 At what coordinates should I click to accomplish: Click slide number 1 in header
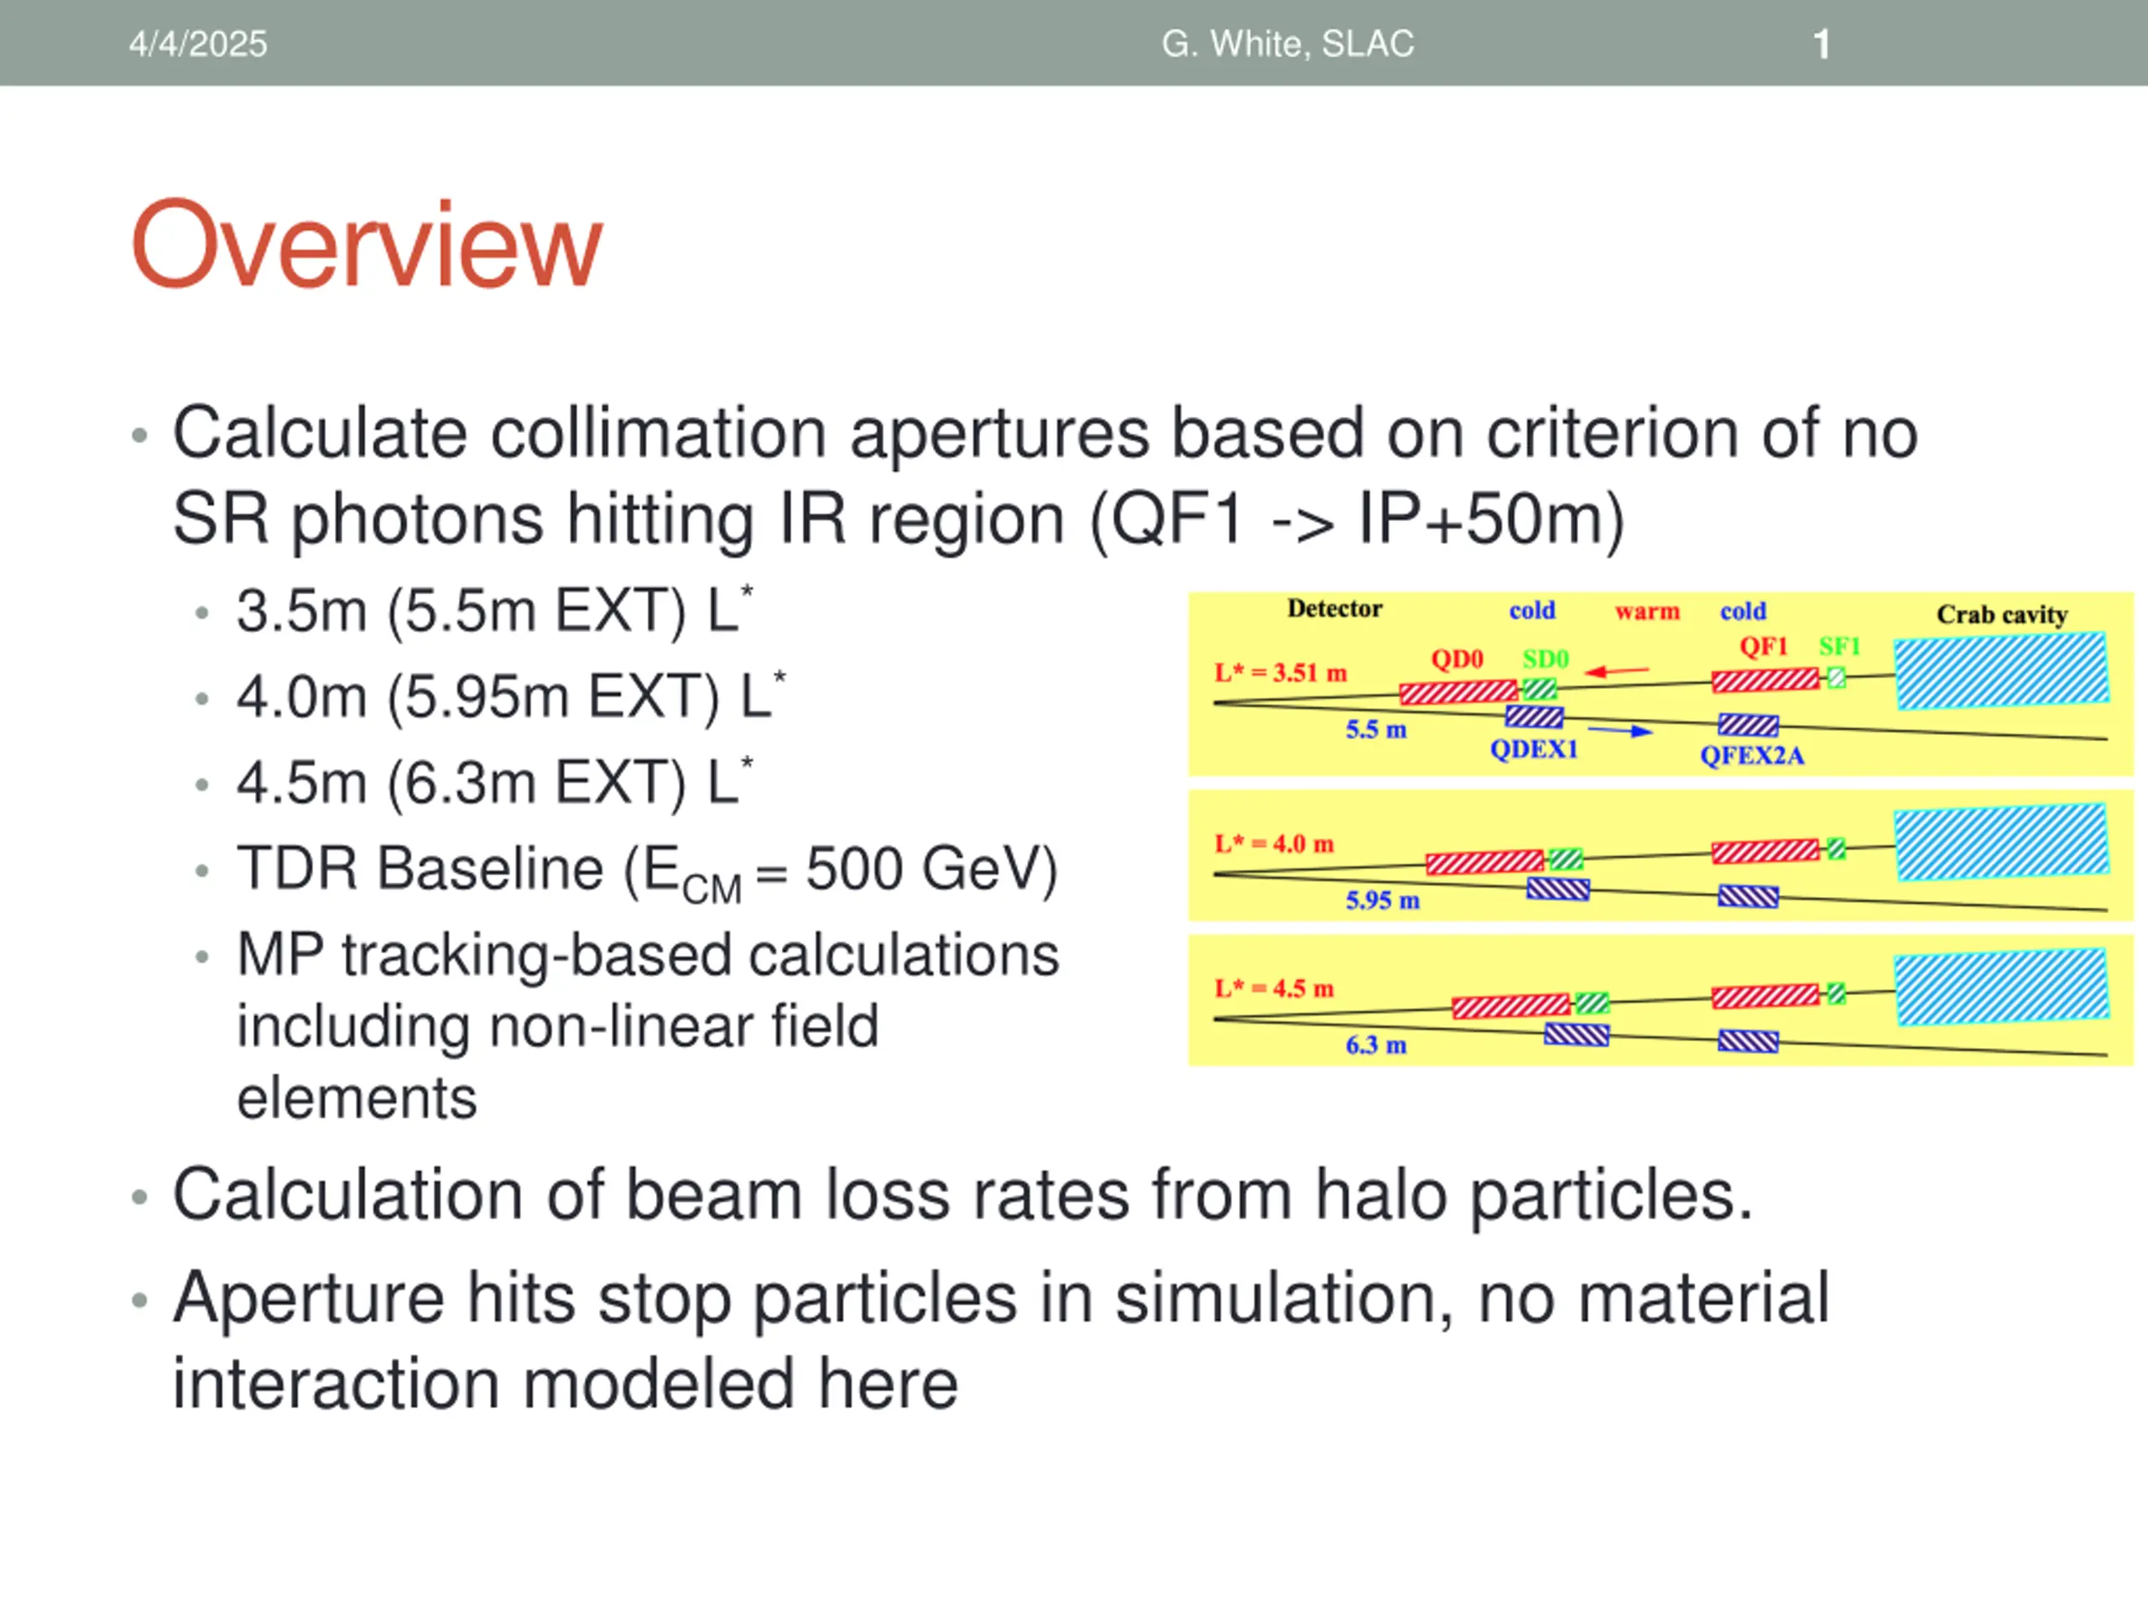(1822, 44)
